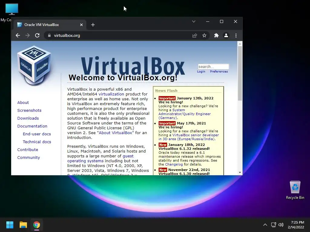Screen dimensions: 310x232
Task: Click the volume speaker tray icon
Action: pos(281,225)
